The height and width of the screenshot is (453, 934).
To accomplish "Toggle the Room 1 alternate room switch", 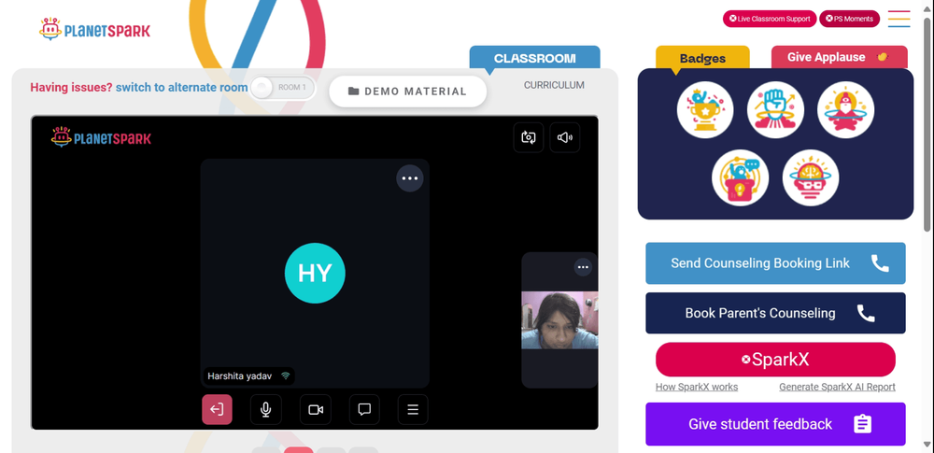I will coord(282,88).
